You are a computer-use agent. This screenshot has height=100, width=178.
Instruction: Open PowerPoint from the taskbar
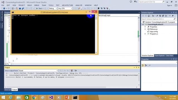point(67,97)
